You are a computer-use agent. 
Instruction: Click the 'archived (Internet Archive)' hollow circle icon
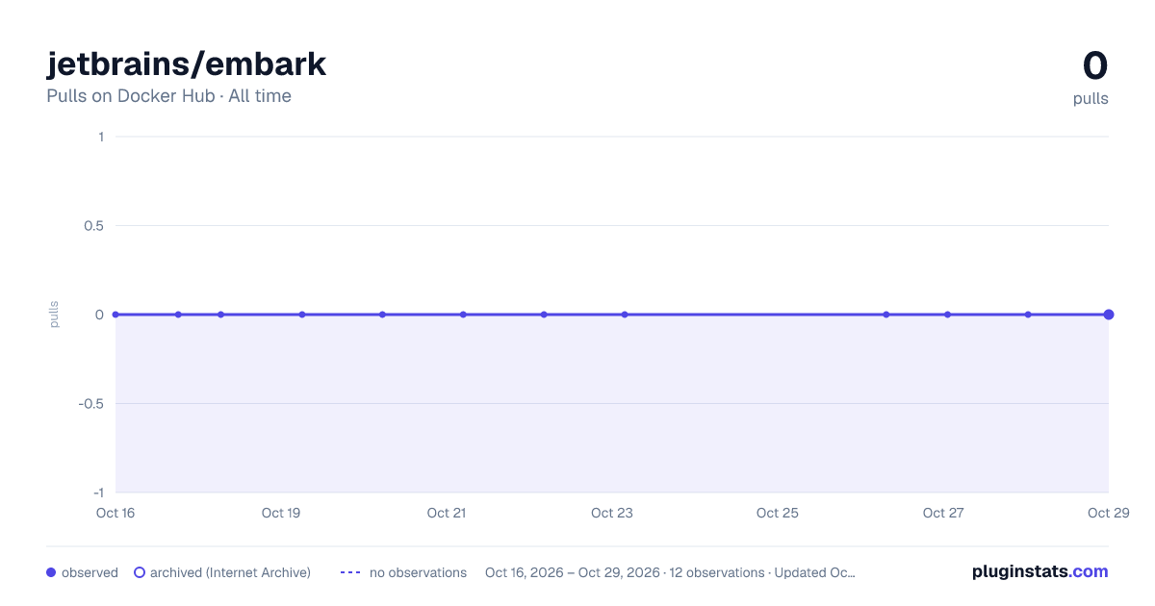point(140,572)
